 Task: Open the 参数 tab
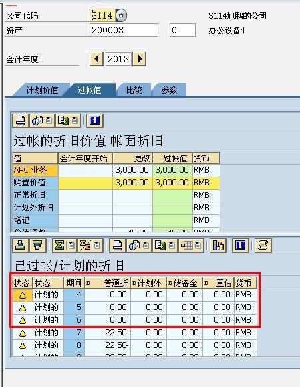click(169, 90)
